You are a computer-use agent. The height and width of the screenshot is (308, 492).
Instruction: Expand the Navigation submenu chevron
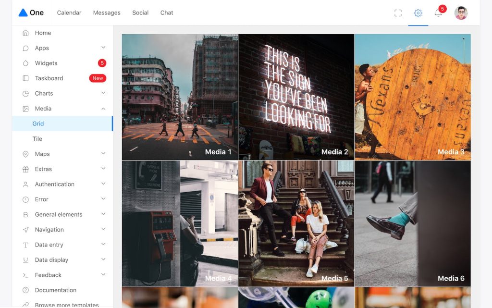[x=103, y=229]
